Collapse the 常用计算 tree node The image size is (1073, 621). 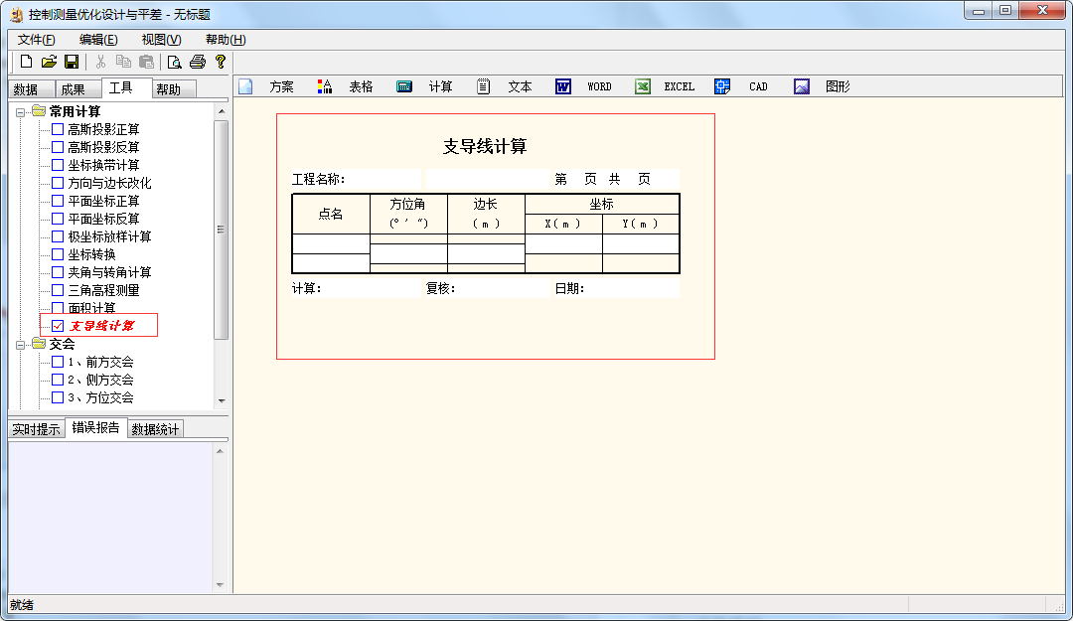click(21, 112)
